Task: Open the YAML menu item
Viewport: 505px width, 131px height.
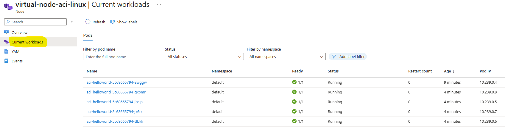Action: pos(16,51)
